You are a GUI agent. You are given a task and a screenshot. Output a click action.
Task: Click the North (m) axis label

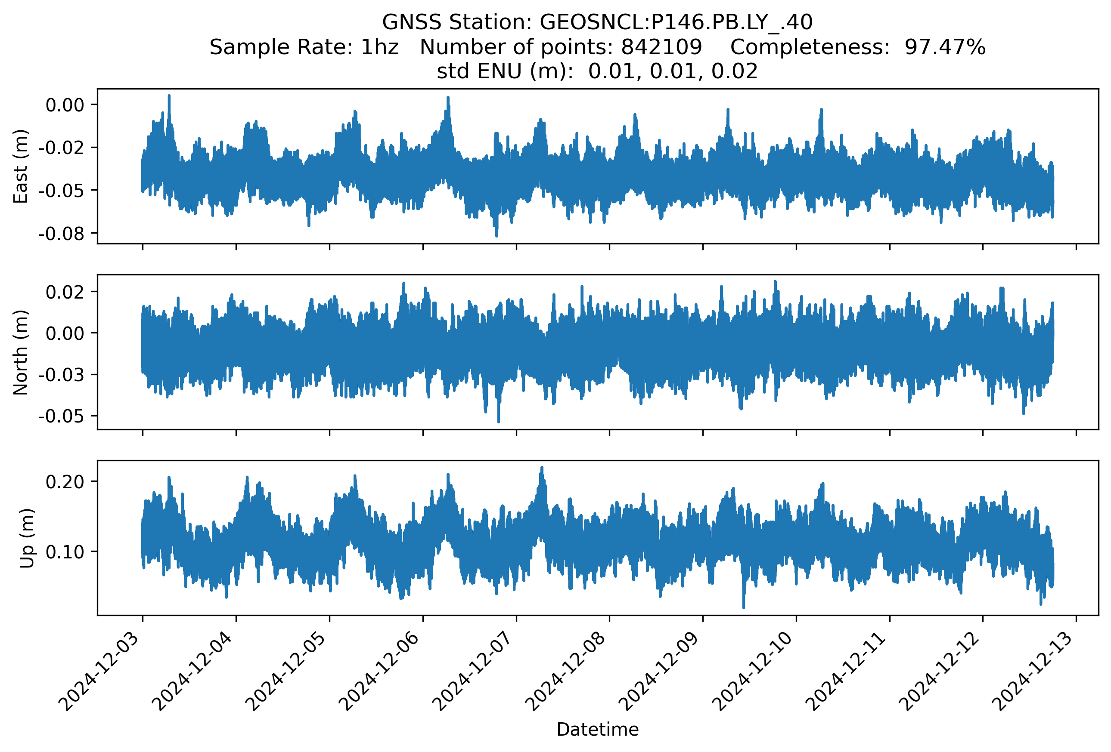[21, 352]
